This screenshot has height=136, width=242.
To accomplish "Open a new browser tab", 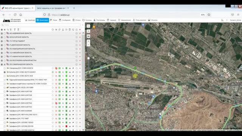I will [74, 8].
